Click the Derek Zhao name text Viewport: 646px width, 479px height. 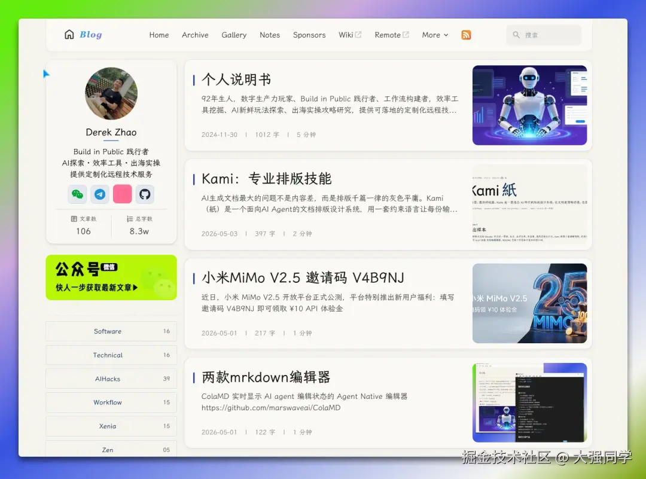[111, 132]
